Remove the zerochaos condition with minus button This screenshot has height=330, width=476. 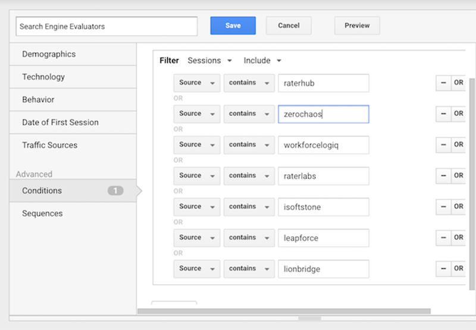(443, 114)
